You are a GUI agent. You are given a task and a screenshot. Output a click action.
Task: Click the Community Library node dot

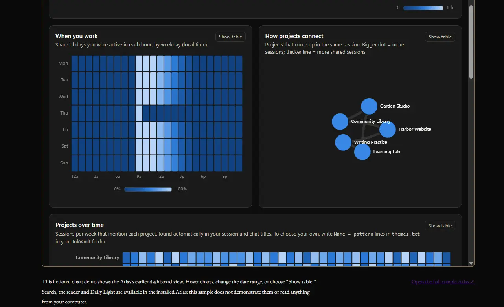point(340,122)
